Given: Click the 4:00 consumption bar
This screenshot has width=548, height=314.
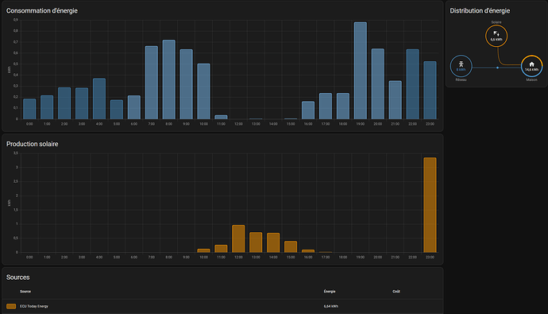Looking at the screenshot, I should 99,99.
